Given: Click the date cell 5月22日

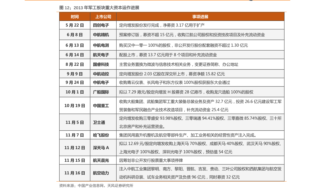Looking at the screenshot, I should point(75,25).
